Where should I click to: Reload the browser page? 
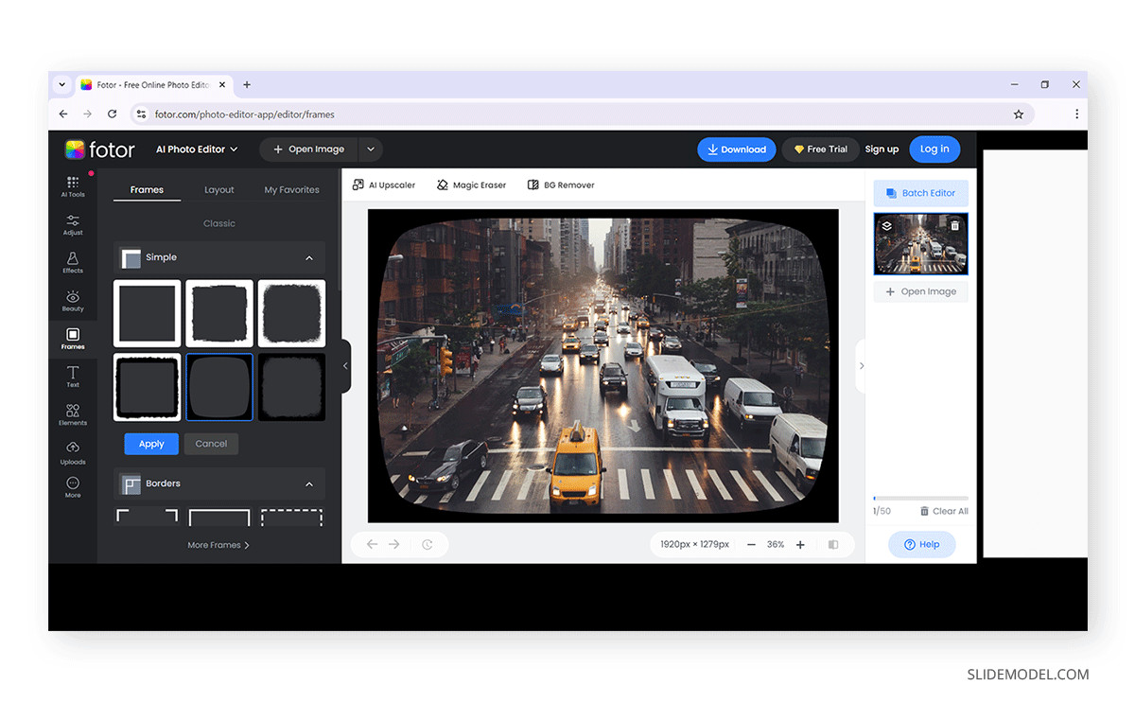(x=112, y=114)
